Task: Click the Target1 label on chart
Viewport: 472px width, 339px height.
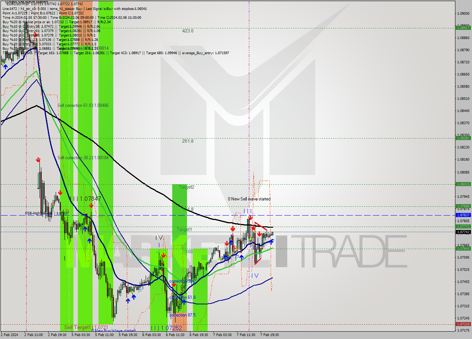Action: point(184,230)
